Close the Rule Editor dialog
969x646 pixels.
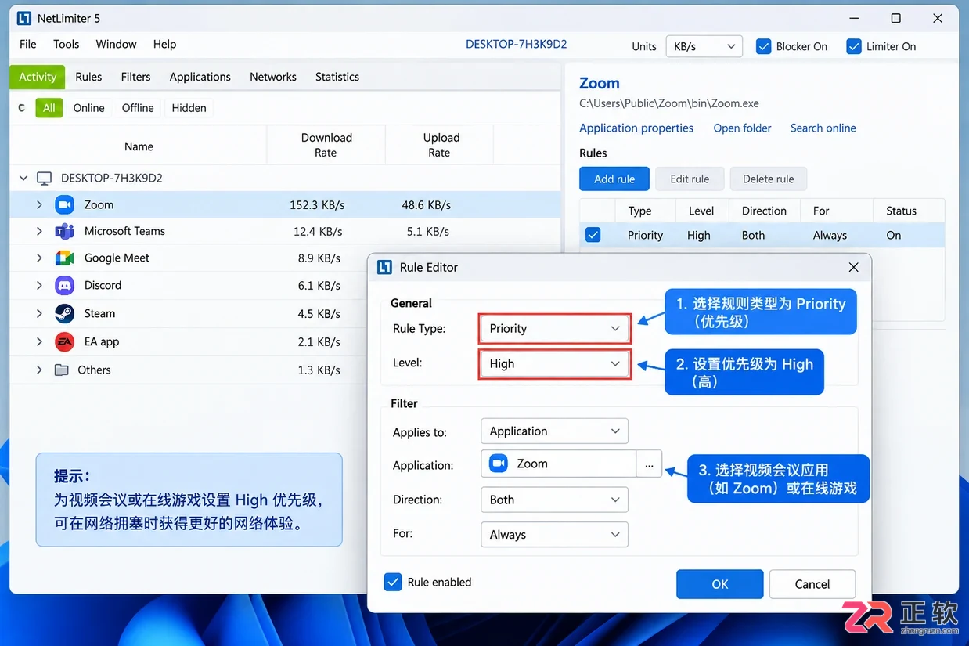pyautogui.click(x=854, y=267)
